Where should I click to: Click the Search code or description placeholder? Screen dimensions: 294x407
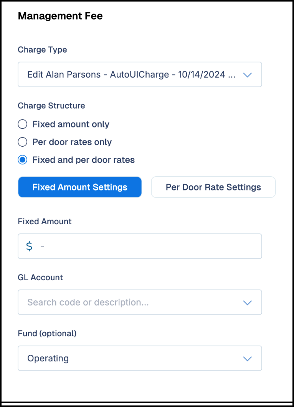coord(88,303)
